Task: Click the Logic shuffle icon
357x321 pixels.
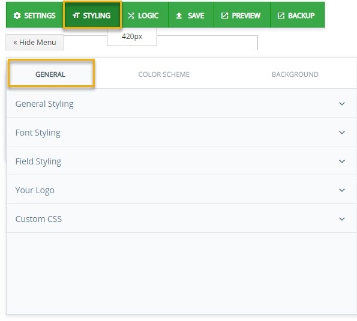Action: pyautogui.click(x=131, y=16)
